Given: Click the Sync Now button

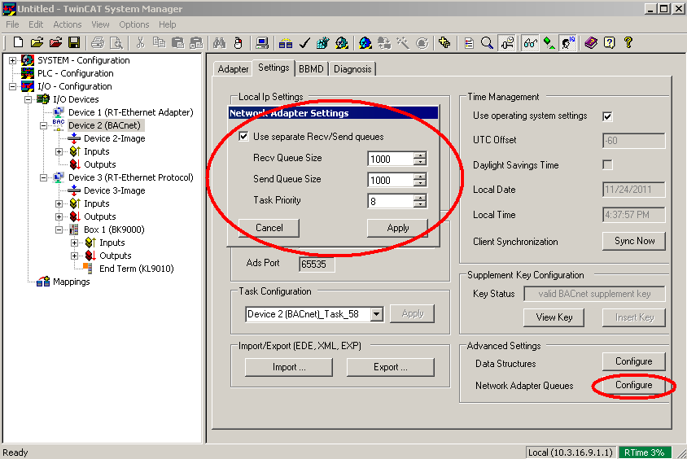Looking at the screenshot, I should coord(634,241).
